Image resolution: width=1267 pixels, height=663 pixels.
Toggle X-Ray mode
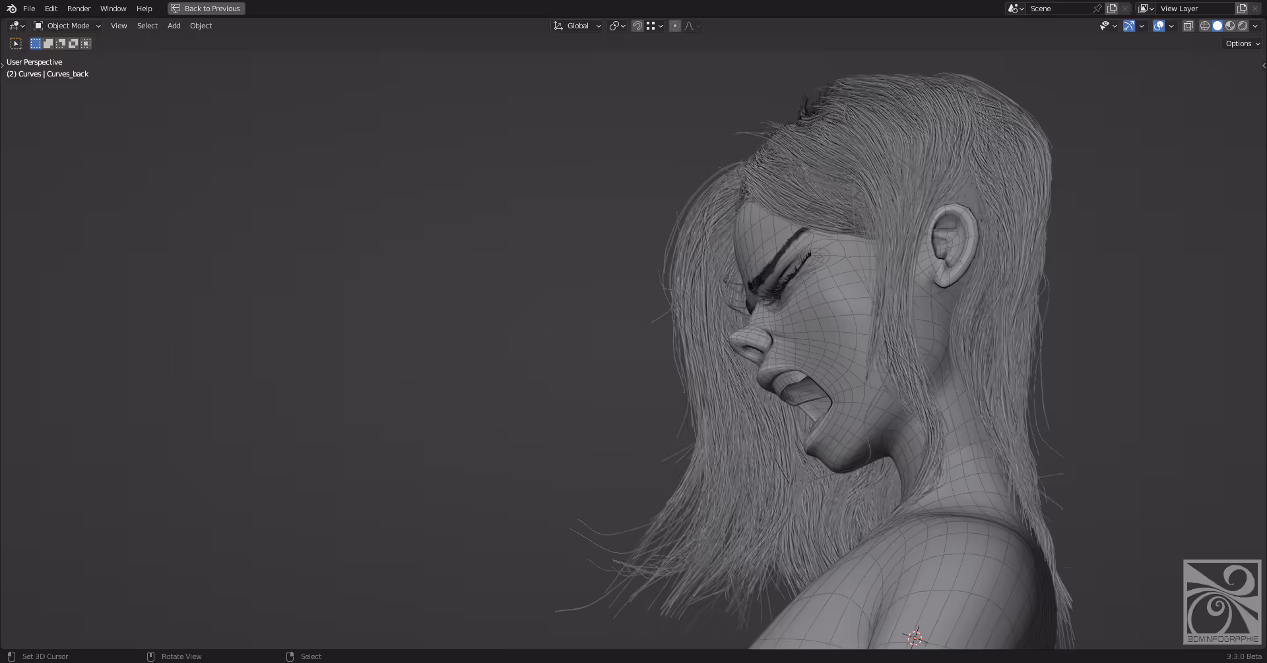coord(1188,26)
